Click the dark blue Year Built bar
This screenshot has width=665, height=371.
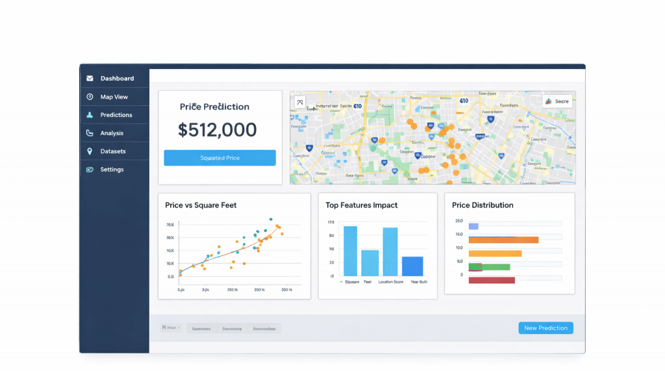412,266
